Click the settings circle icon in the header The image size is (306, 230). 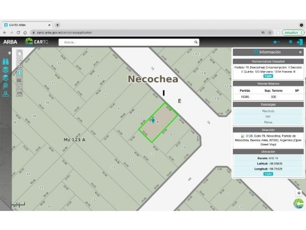pos(290,42)
